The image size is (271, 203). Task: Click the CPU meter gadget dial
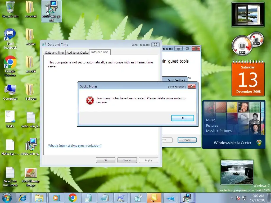242,46
